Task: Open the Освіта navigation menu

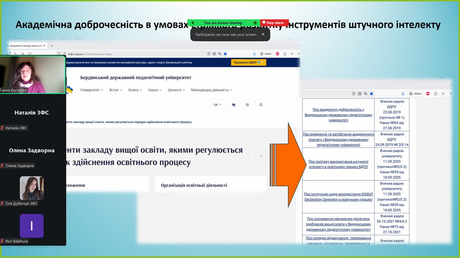Action: click(x=135, y=90)
